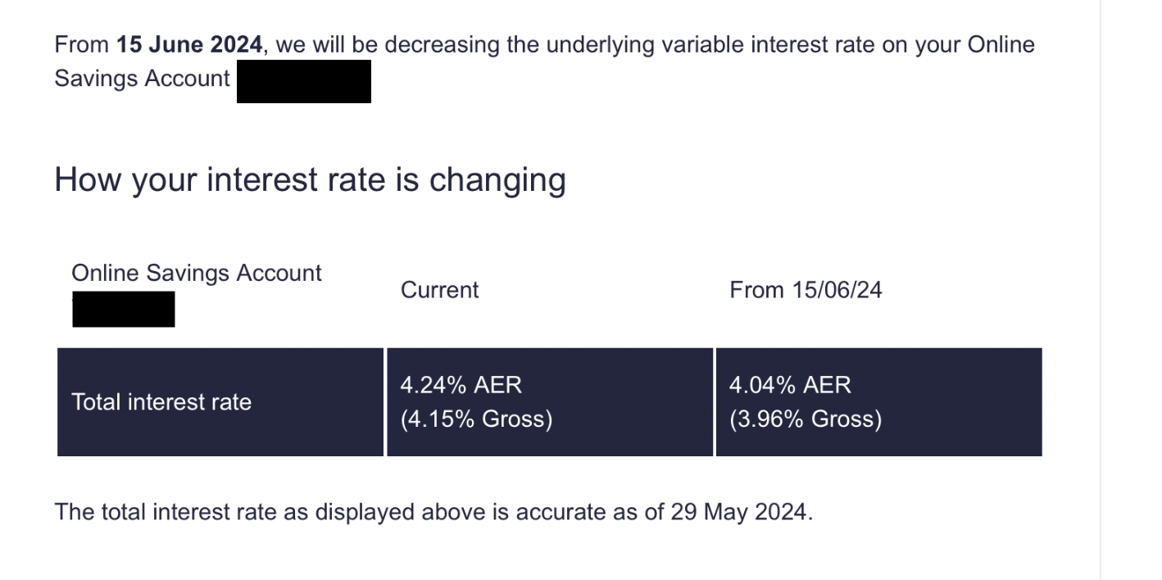The height and width of the screenshot is (580, 1162).
Task: Click the dark cell holding the current rate
Action: click(550, 401)
